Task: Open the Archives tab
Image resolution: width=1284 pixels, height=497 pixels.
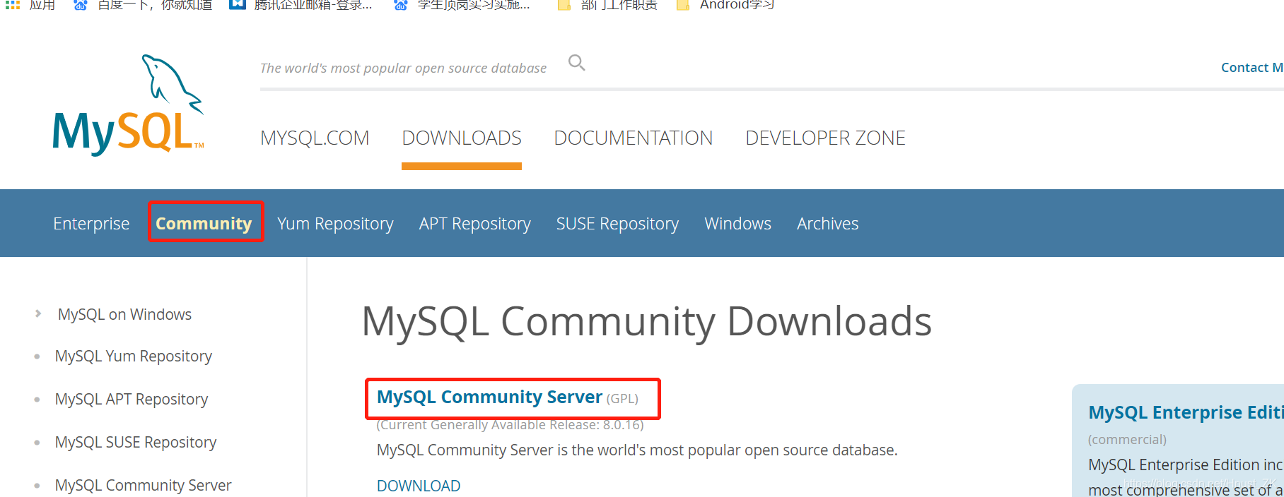Action: click(x=827, y=223)
